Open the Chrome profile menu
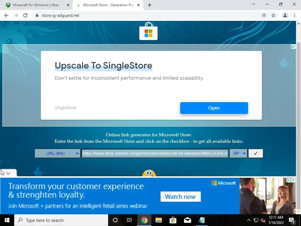The width and height of the screenshot is (301, 226). (285, 15)
